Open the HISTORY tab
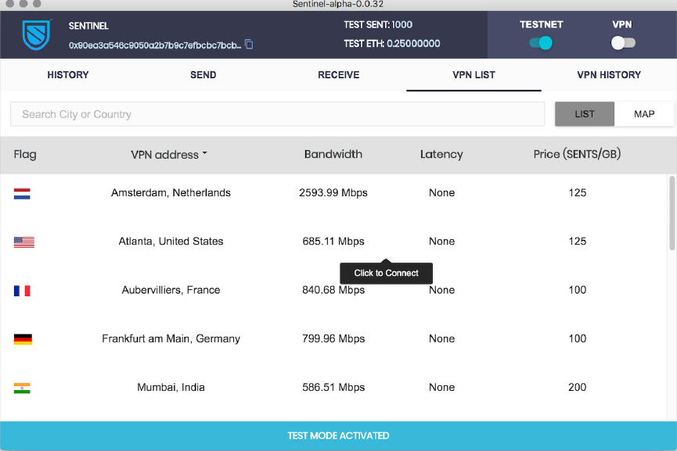This screenshot has height=451, width=677. coord(68,74)
